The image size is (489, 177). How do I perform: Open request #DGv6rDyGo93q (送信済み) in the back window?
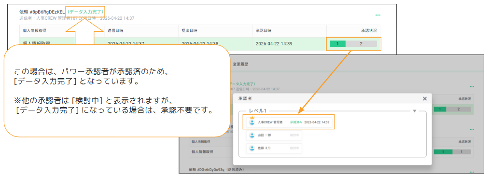point(216,169)
